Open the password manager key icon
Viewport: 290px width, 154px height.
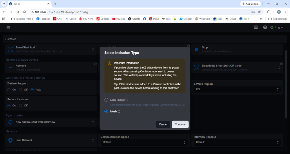[253, 12]
